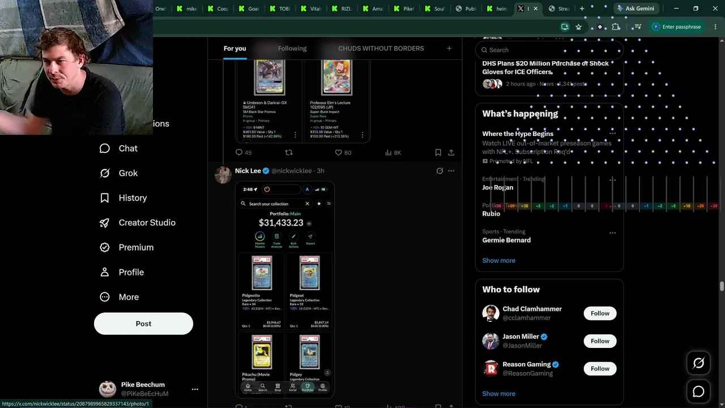Follow Chad Clamhammer
The image size is (725, 408).
(x=600, y=313)
